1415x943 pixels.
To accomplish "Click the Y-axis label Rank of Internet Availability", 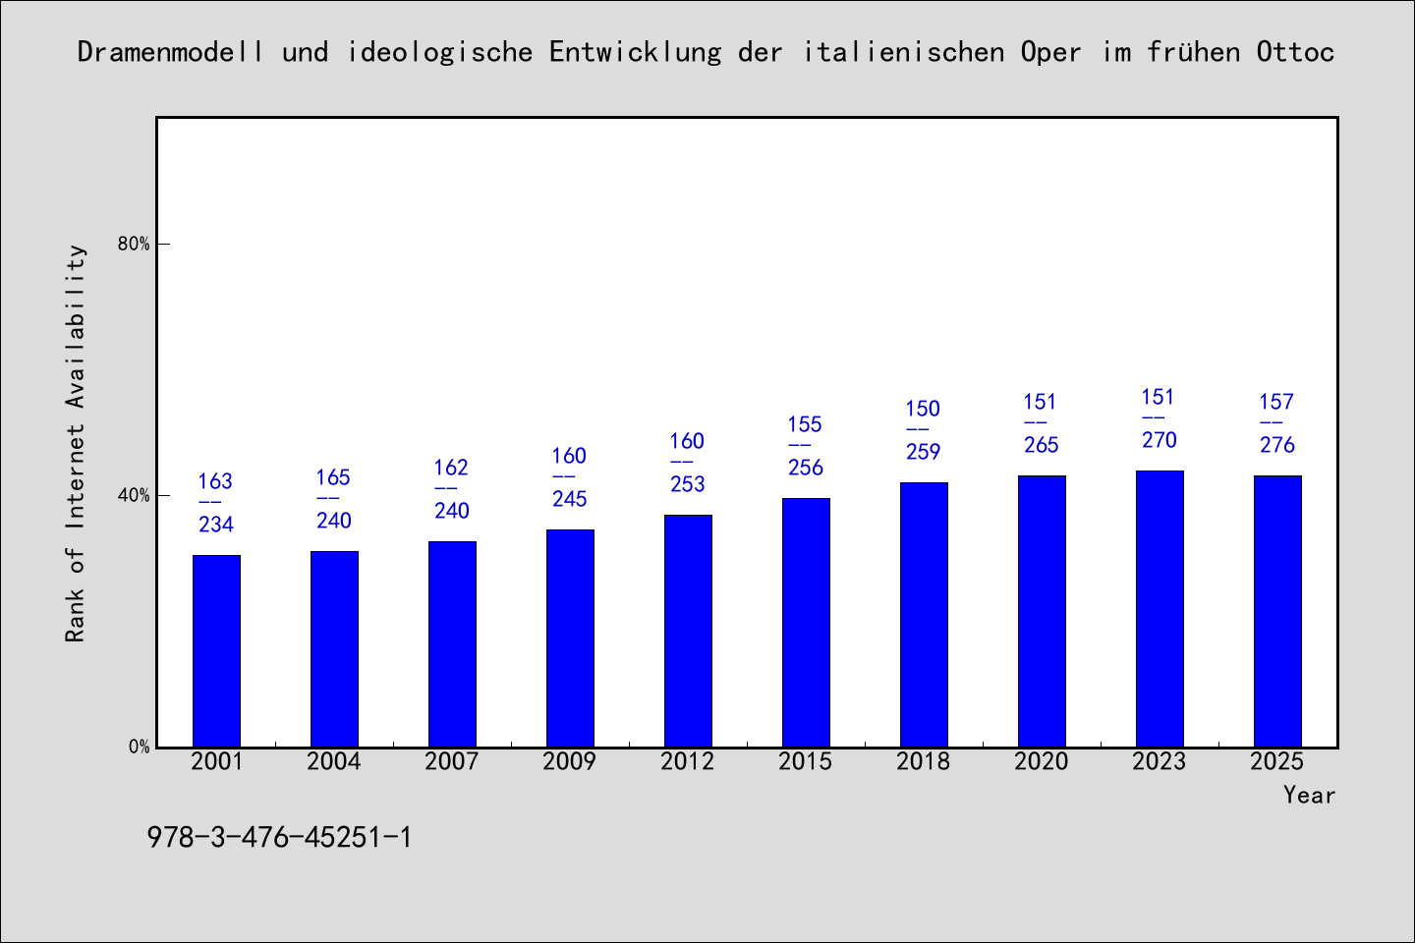I will click(x=76, y=443).
